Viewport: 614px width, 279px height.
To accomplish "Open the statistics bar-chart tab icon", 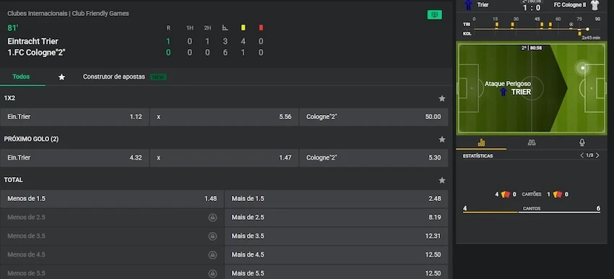I will (x=481, y=142).
